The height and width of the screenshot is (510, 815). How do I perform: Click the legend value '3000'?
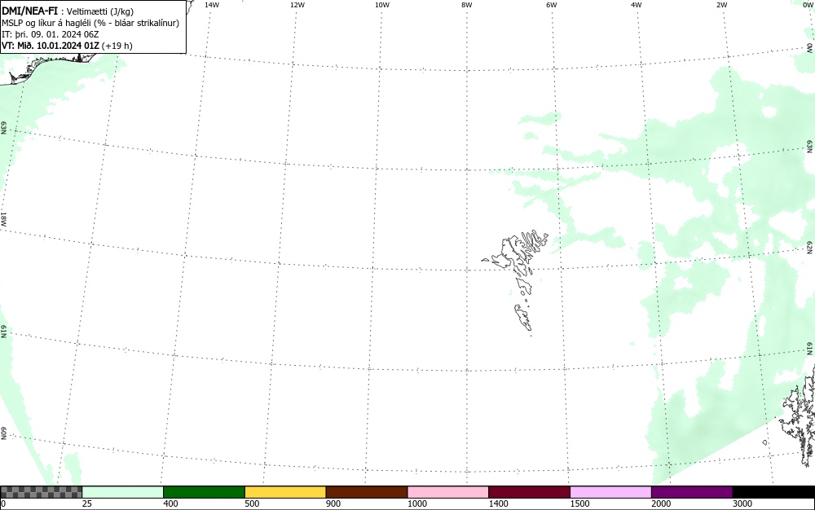(742, 503)
